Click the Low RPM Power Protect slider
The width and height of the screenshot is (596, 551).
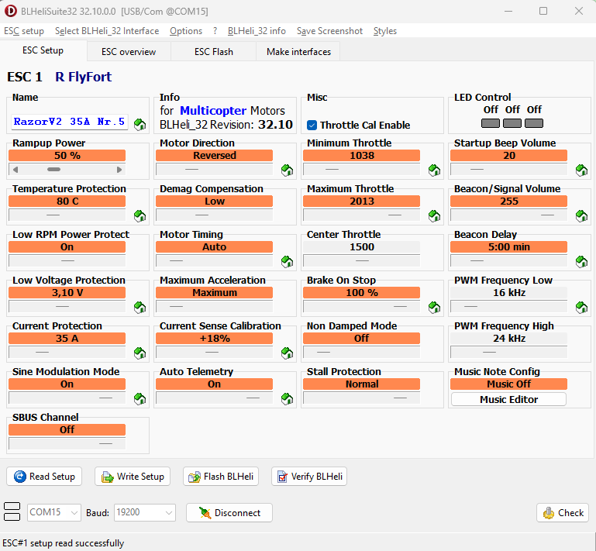pos(67,260)
